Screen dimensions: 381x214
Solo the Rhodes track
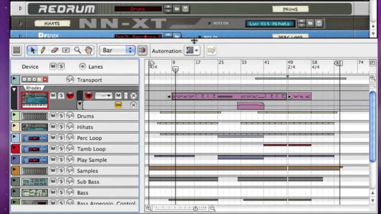(x=61, y=95)
